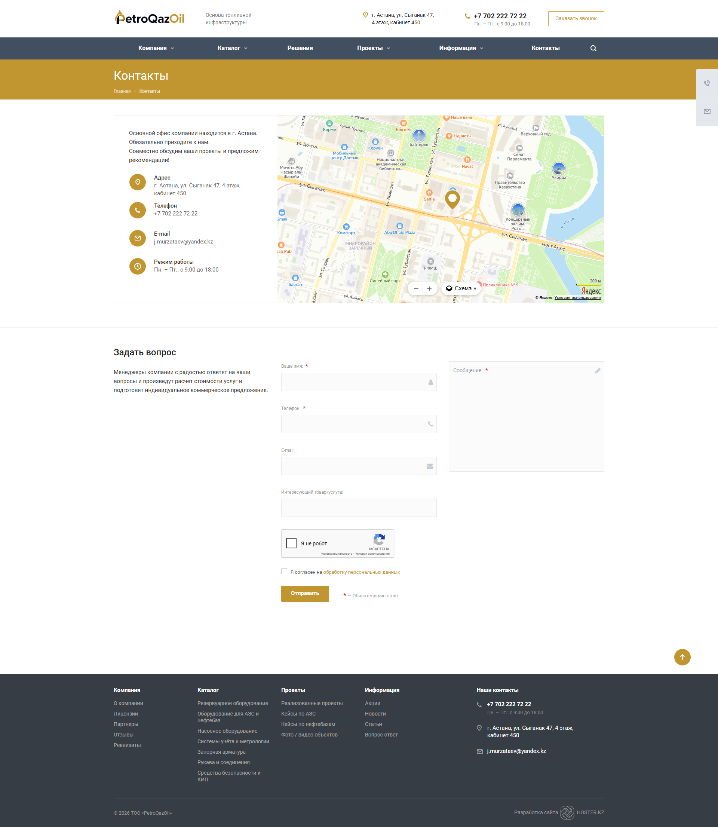Open the 'Контакты' menu item

(545, 48)
